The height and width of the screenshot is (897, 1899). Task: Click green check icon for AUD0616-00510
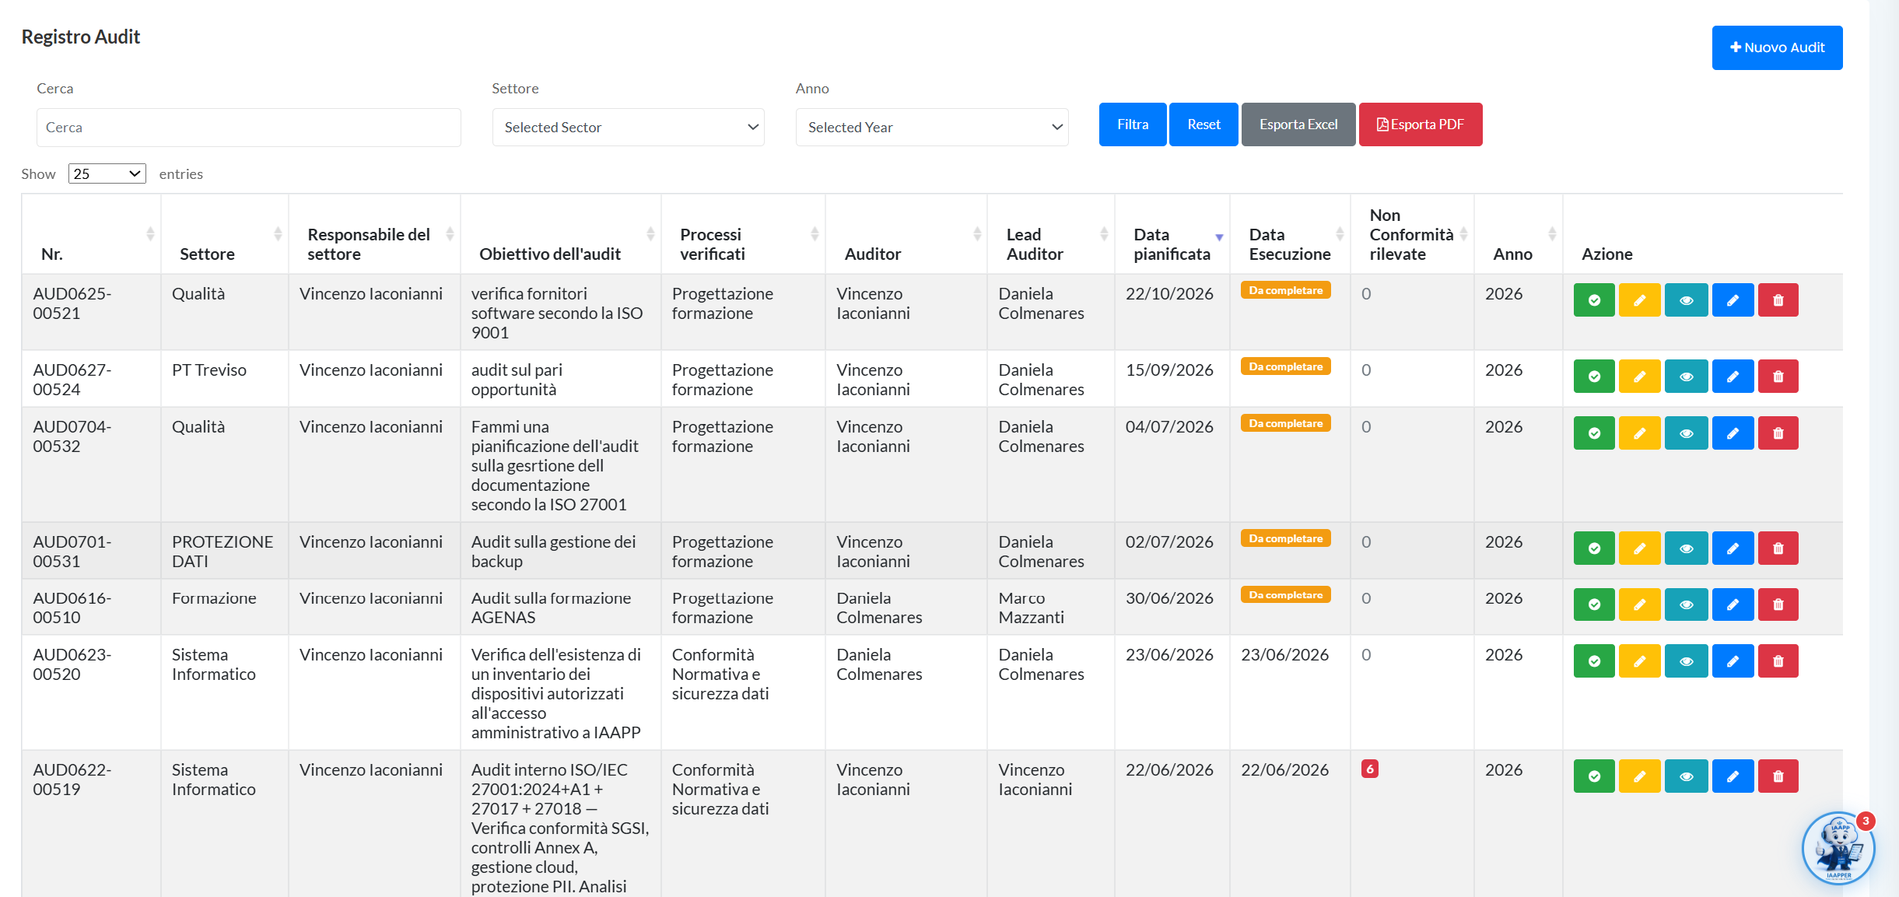tap(1594, 604)
